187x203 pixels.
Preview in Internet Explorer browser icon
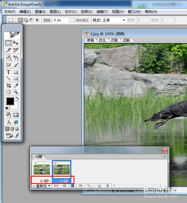(16, 122)
